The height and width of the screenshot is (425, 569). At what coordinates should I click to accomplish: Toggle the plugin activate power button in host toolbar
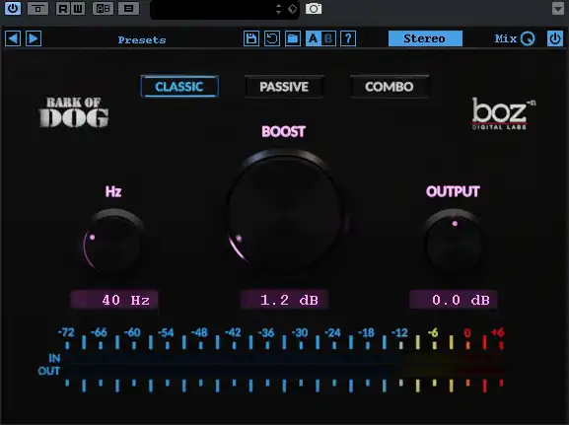13,8
